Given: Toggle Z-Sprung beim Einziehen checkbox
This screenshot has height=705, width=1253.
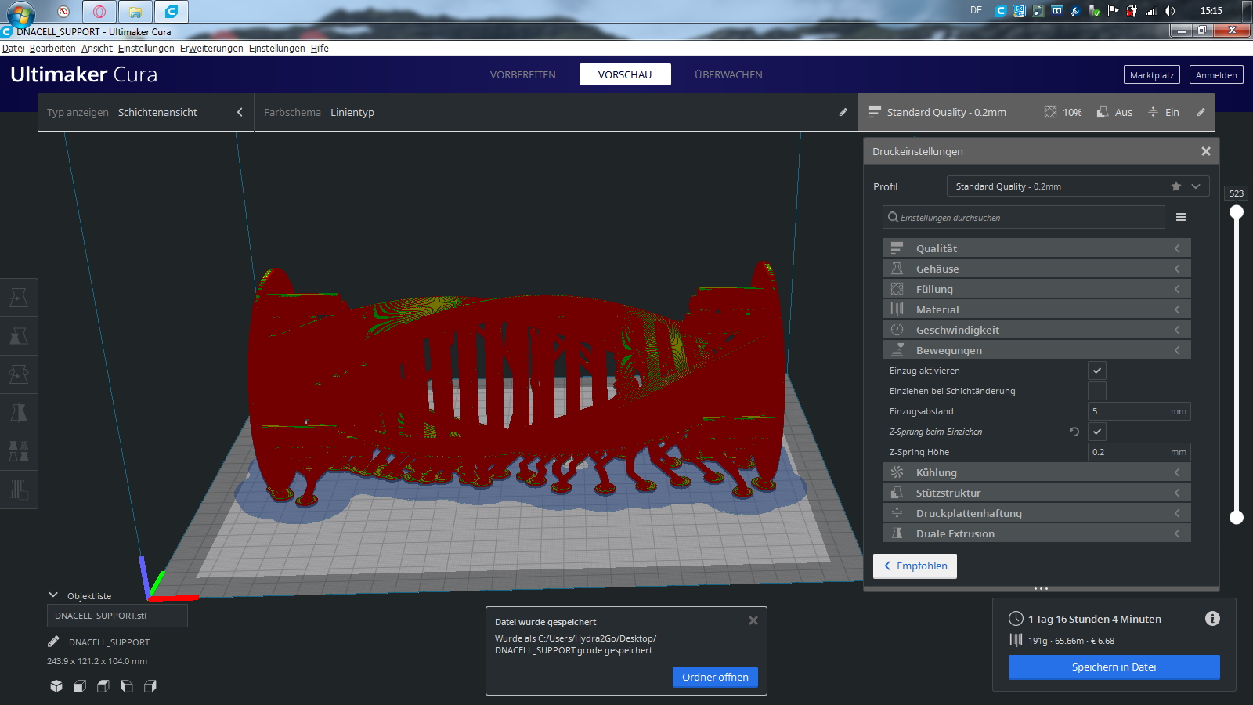Looking at the screenshot, I should [1097, 432].
